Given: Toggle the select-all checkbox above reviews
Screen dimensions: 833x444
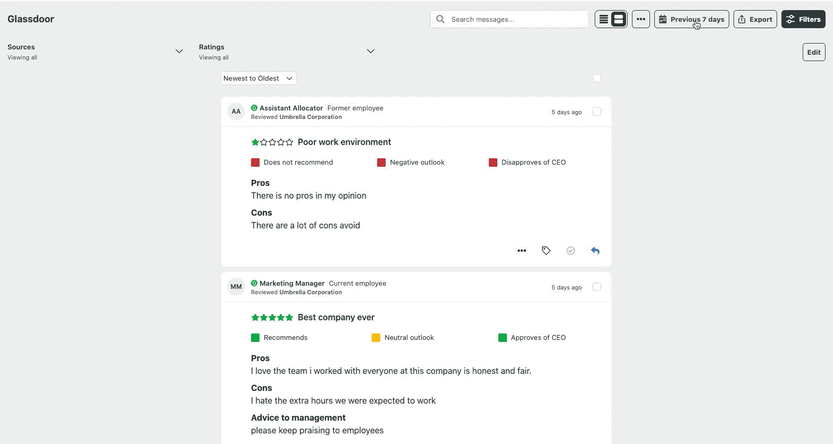Looking at the screenshot, I should (596, 78).
